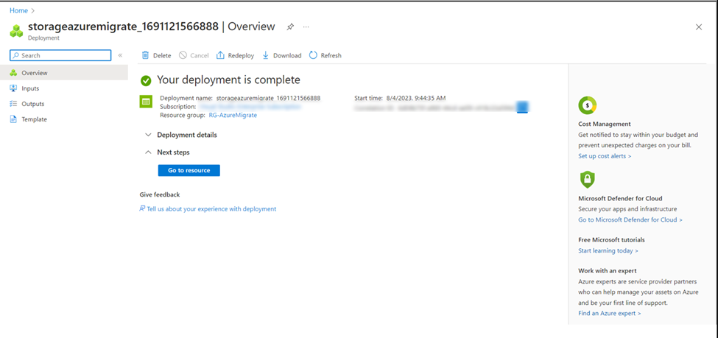Click the 'Give feedback' label

click(160, 194)
